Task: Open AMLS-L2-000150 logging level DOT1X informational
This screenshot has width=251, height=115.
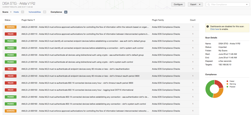Action: 77,90
